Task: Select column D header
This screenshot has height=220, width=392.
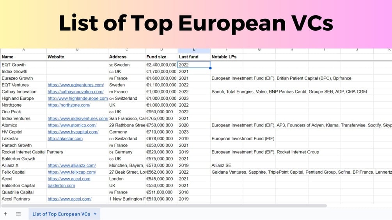Action: tap(161, 50)
